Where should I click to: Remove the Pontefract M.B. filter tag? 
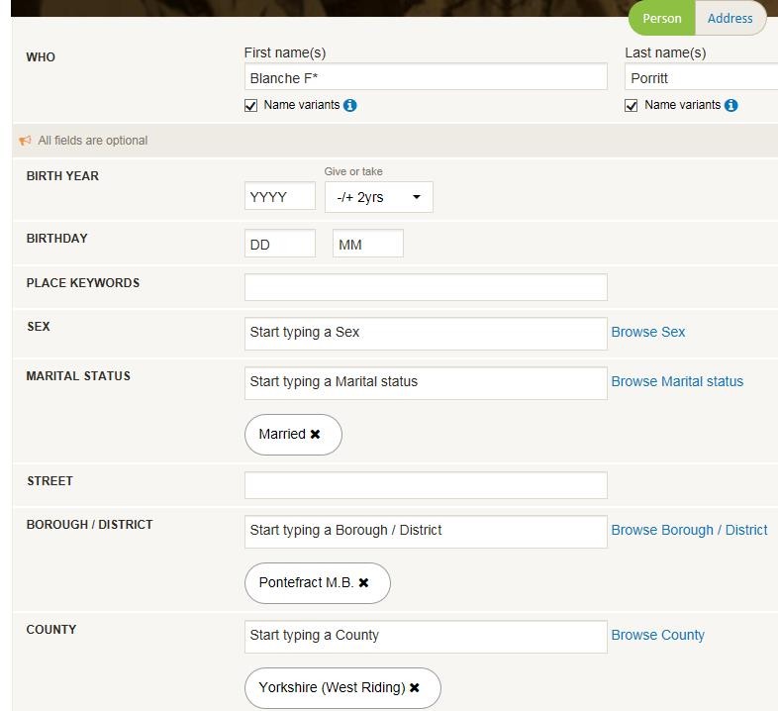(363, 582)
